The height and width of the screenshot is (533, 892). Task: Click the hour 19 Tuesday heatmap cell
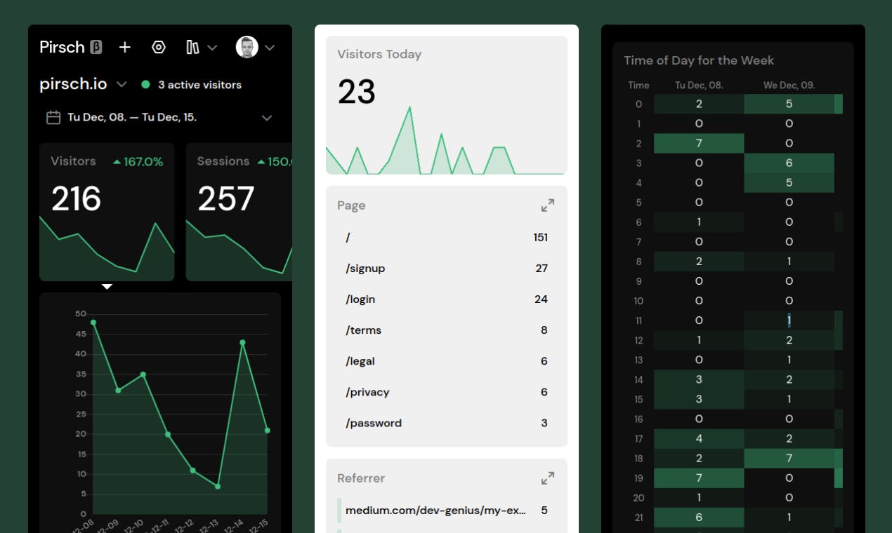pyautogui.click(x=699, y=478)
